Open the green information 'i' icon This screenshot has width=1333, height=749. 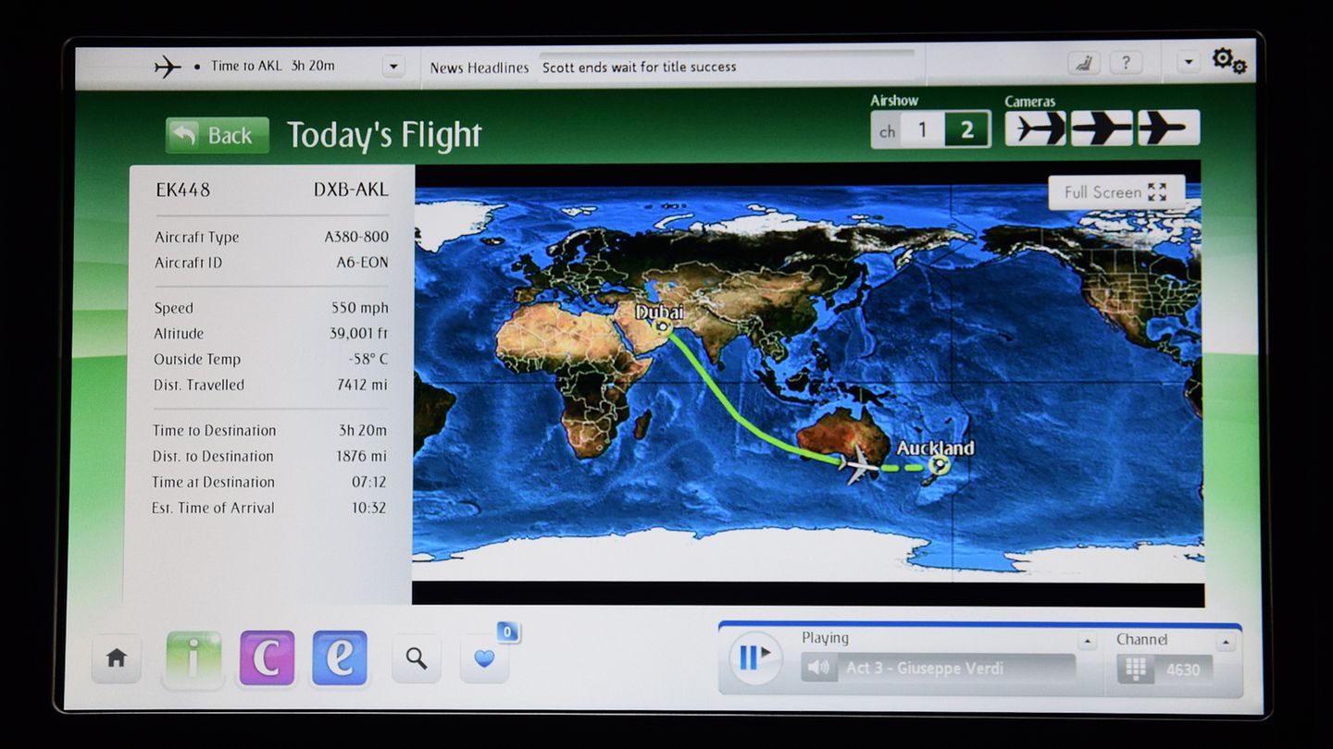click(x=193, y=658)
